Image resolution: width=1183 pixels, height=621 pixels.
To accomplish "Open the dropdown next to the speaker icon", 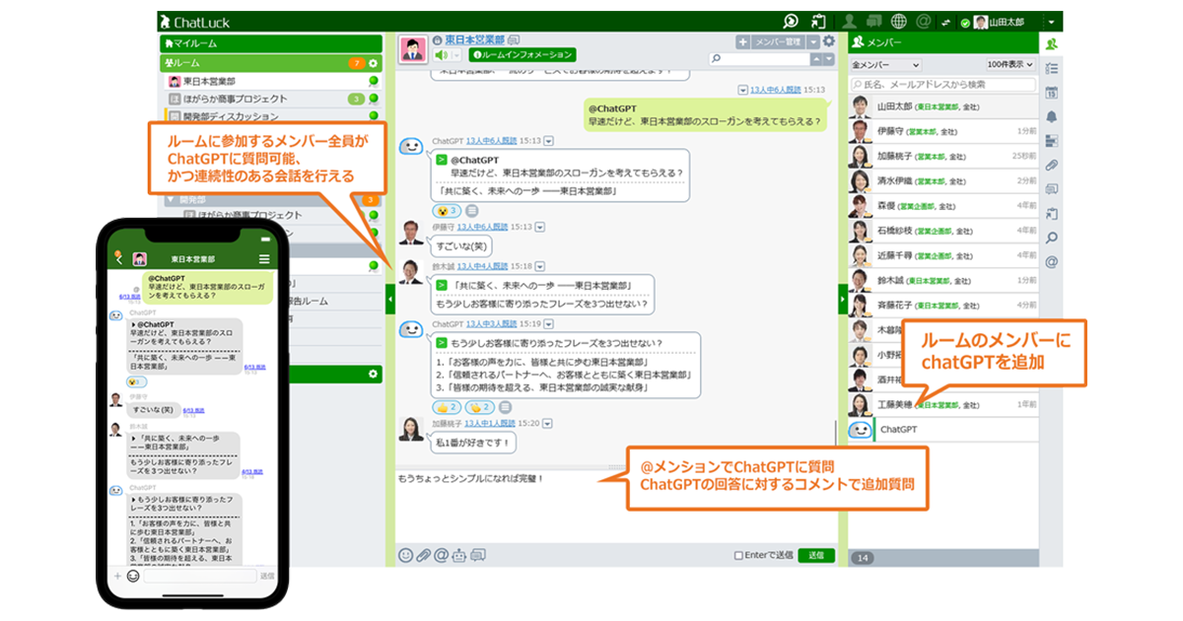I will pyautogui.click(x=456, y=55).
